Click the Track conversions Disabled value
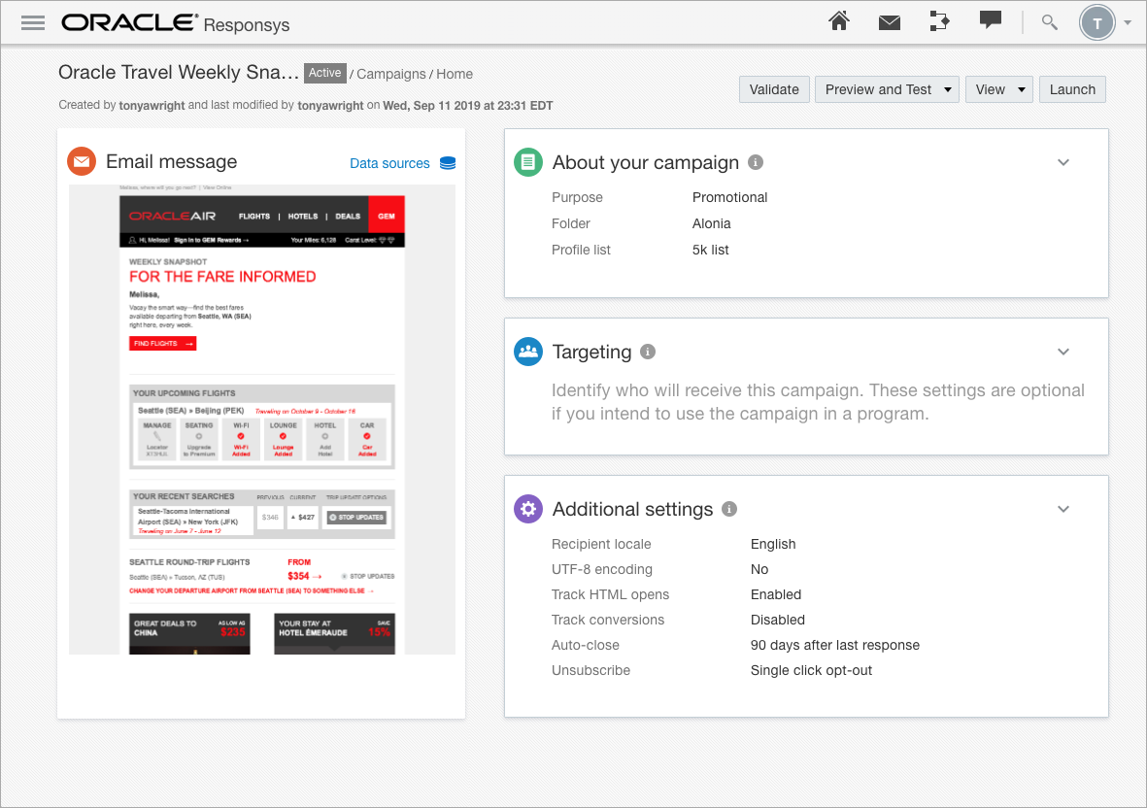This screenshot has width=1147, height=808. click(x=778, y=620)
